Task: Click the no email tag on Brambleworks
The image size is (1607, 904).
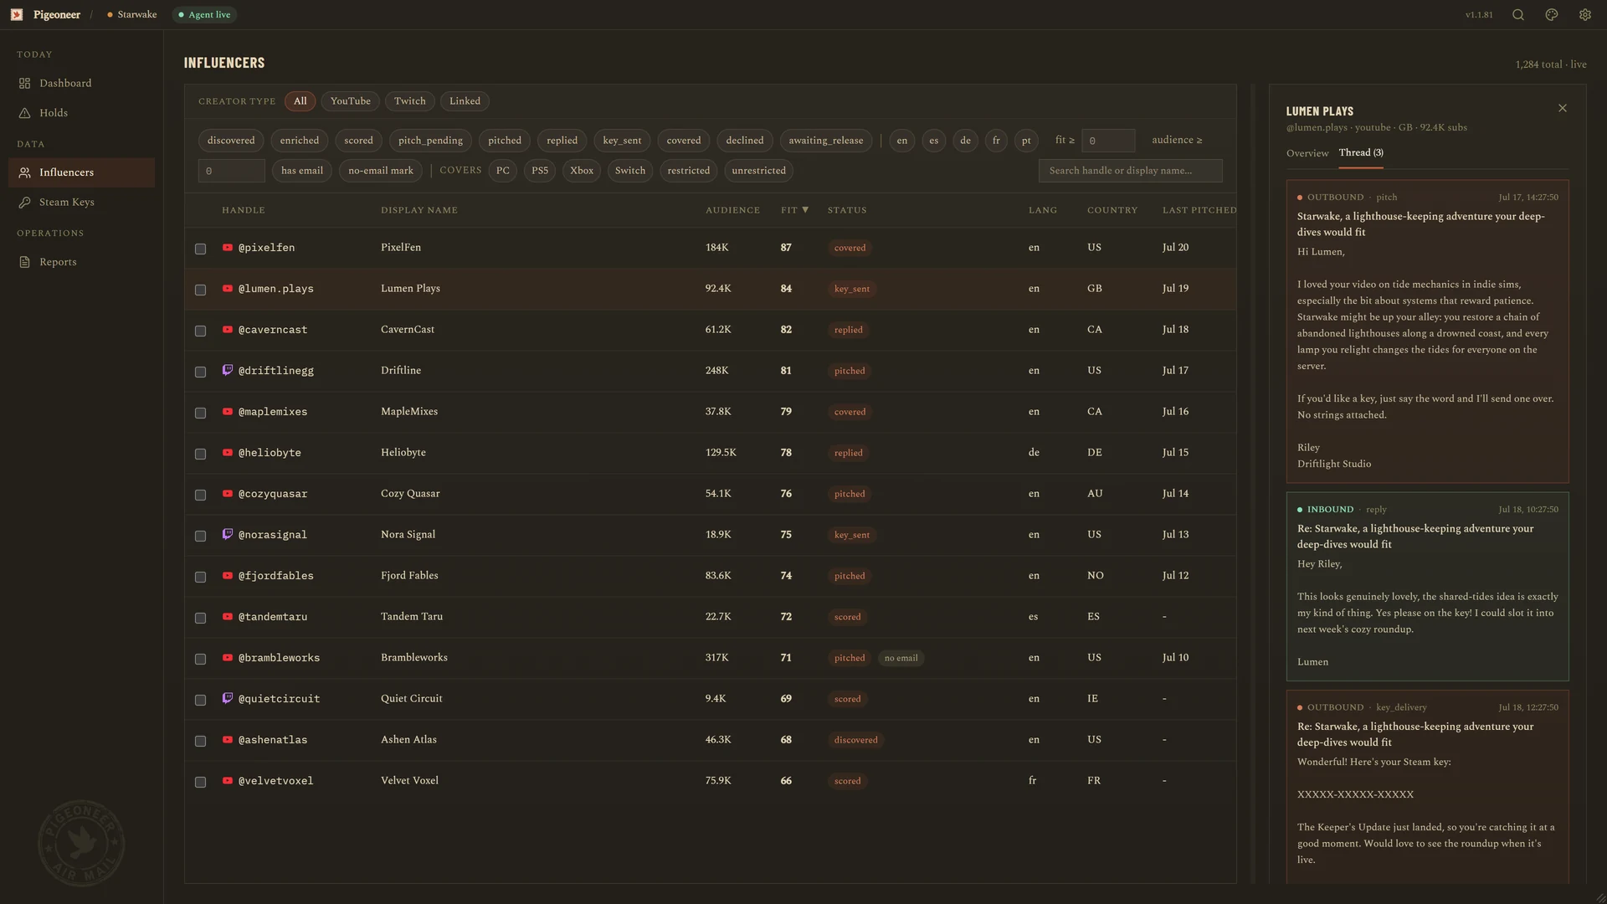Action: [901, 658]
